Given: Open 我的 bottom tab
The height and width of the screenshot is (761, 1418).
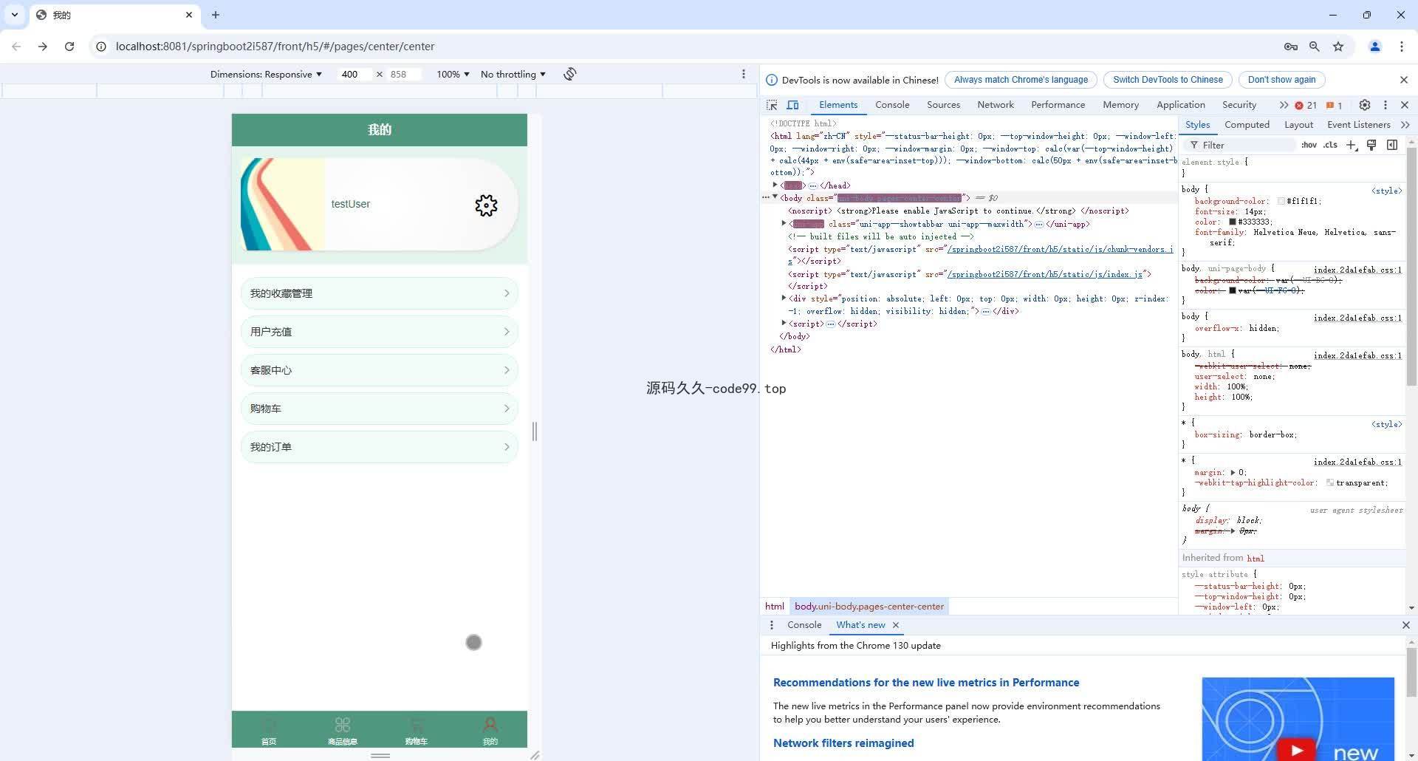Looking at the screenshot, I should pos(490,731).
